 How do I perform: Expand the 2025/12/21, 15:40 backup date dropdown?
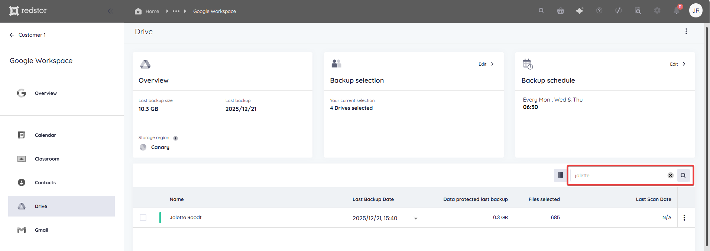(x=415, y=218)
